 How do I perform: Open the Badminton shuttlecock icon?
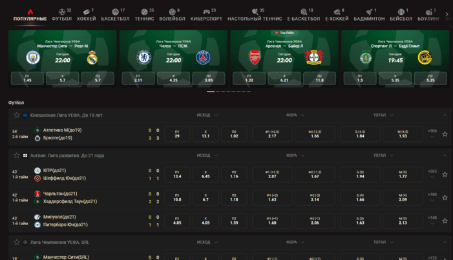coord(369,12)
